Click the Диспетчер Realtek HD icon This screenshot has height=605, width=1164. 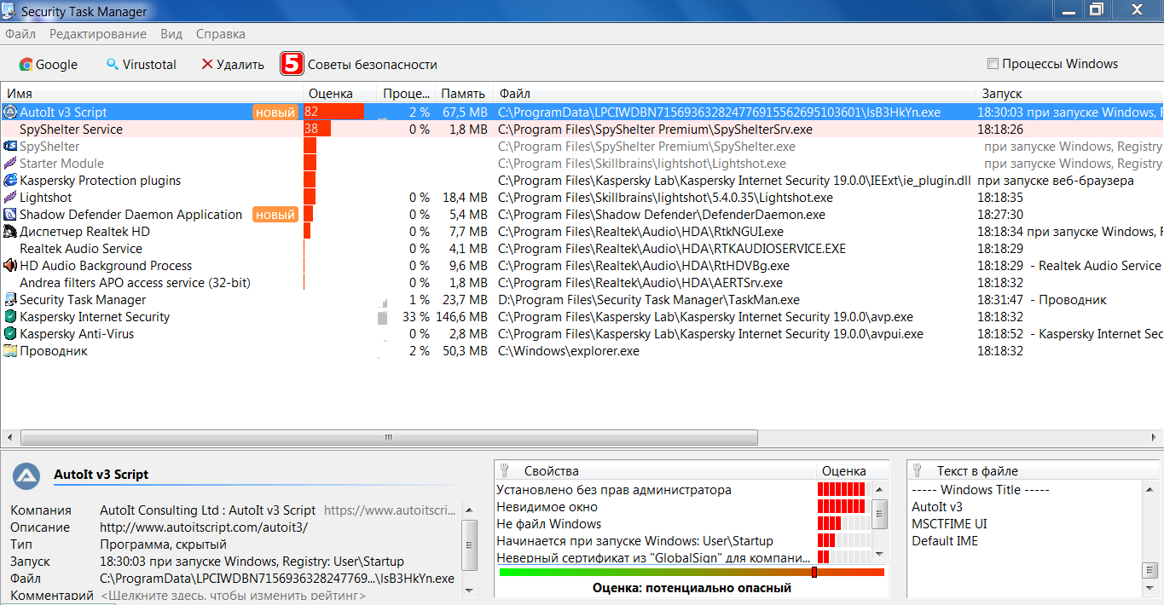pos(10,232)
